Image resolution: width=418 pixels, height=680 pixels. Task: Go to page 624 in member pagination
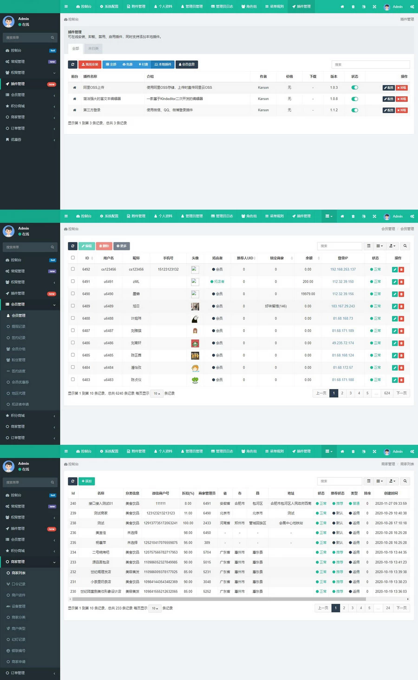click(x=387, y=393)
